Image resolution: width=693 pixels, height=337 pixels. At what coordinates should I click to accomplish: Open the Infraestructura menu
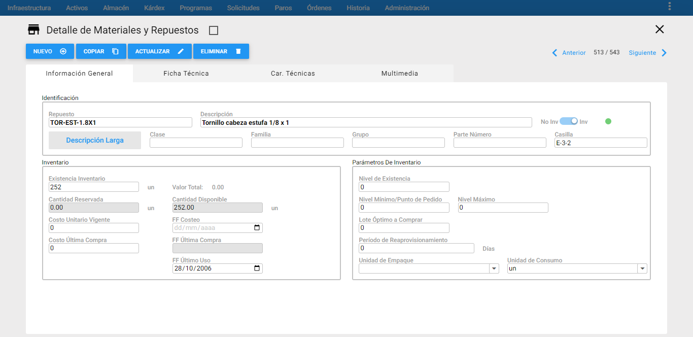point(29,8)
